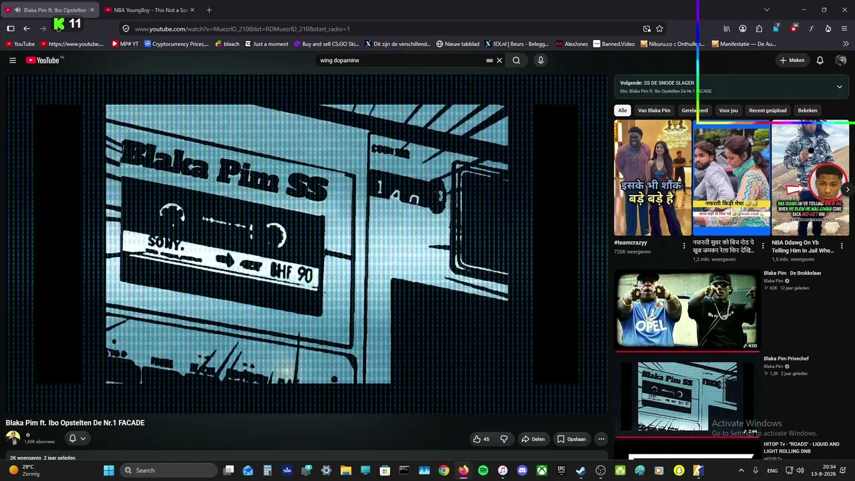The height and width of the screenshot is (481, 855).
Task: Expand the subscription notification dropdown
Action: (x=77, y=438)
